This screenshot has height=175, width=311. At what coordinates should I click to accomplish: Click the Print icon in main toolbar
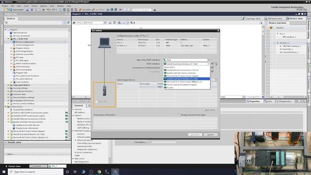[x=27, y=10]
